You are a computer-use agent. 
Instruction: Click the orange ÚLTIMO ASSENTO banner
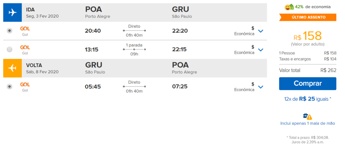pos(308,17)
